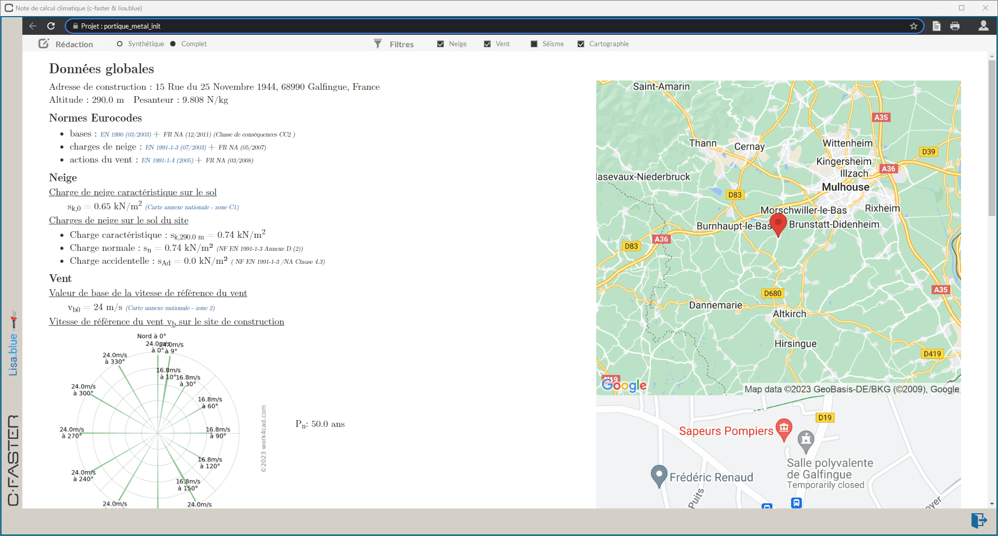The image size is (998, 536).
Task: Click the Filtres funnel icon
Action: click(x=378, y=44)
